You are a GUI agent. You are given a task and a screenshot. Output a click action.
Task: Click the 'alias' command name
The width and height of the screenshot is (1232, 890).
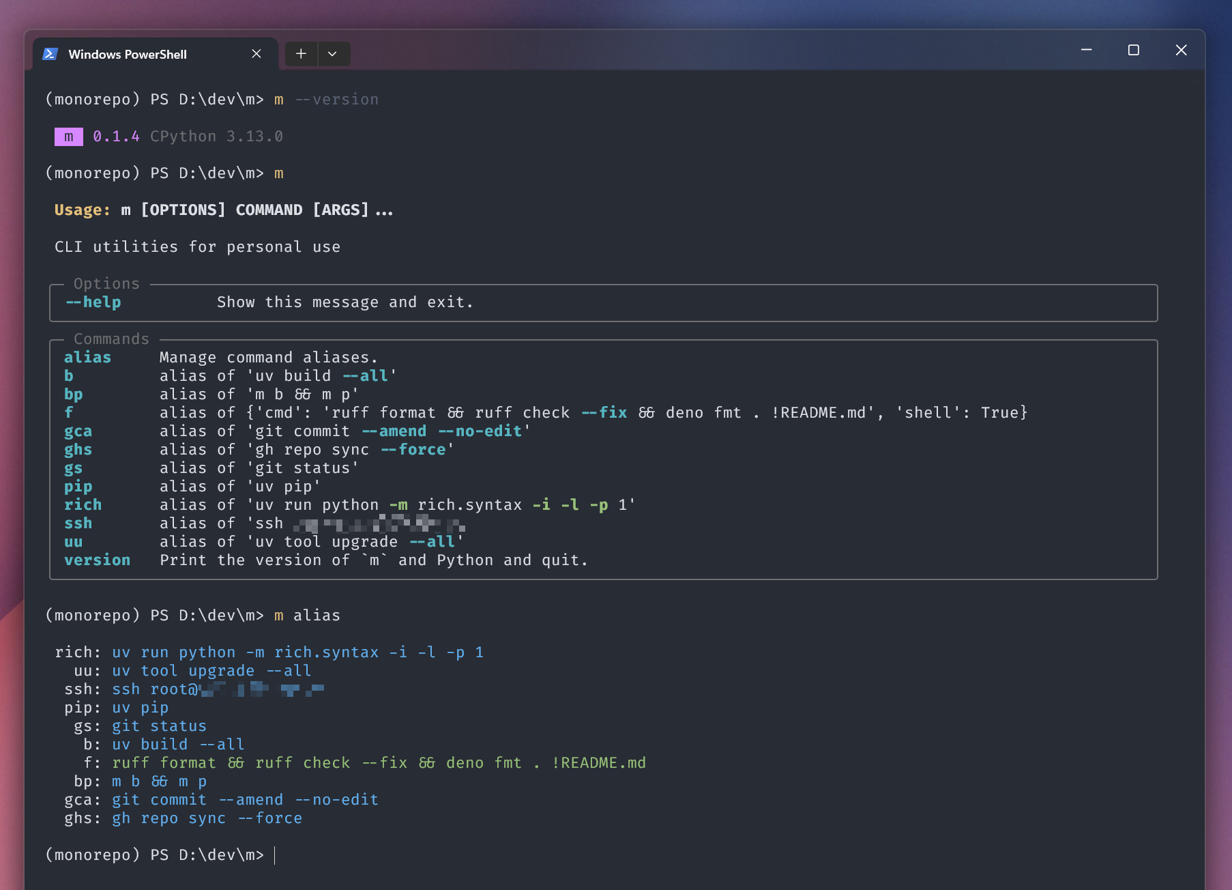click(x=88, y=358)
